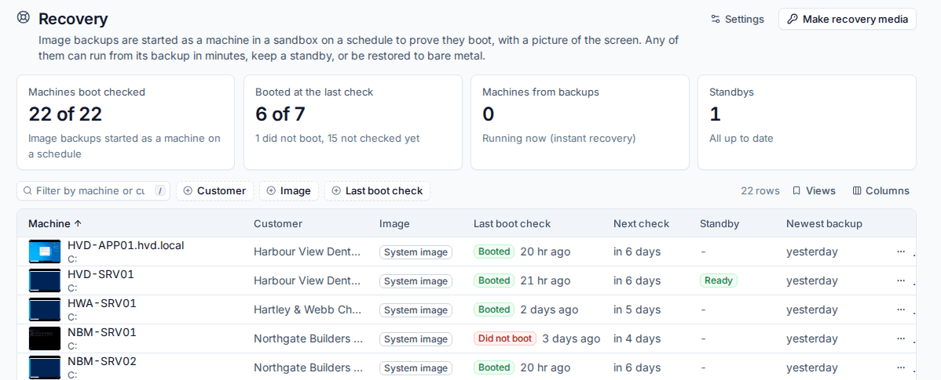Click the HVD-APP01.hvd.local machine name

pos(126,245)
